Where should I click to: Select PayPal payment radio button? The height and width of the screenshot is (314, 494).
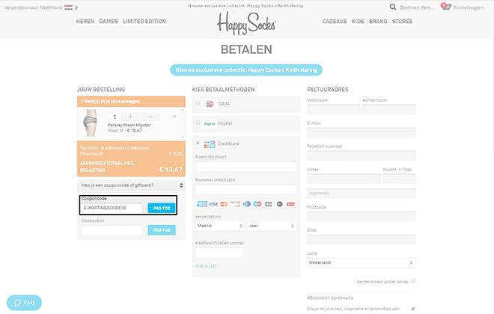[x=198, y=123]
